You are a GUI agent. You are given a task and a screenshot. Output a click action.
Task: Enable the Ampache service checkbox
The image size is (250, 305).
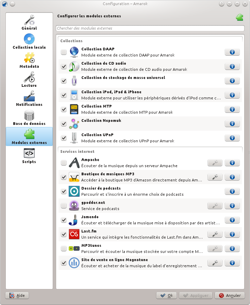(64, 163)
